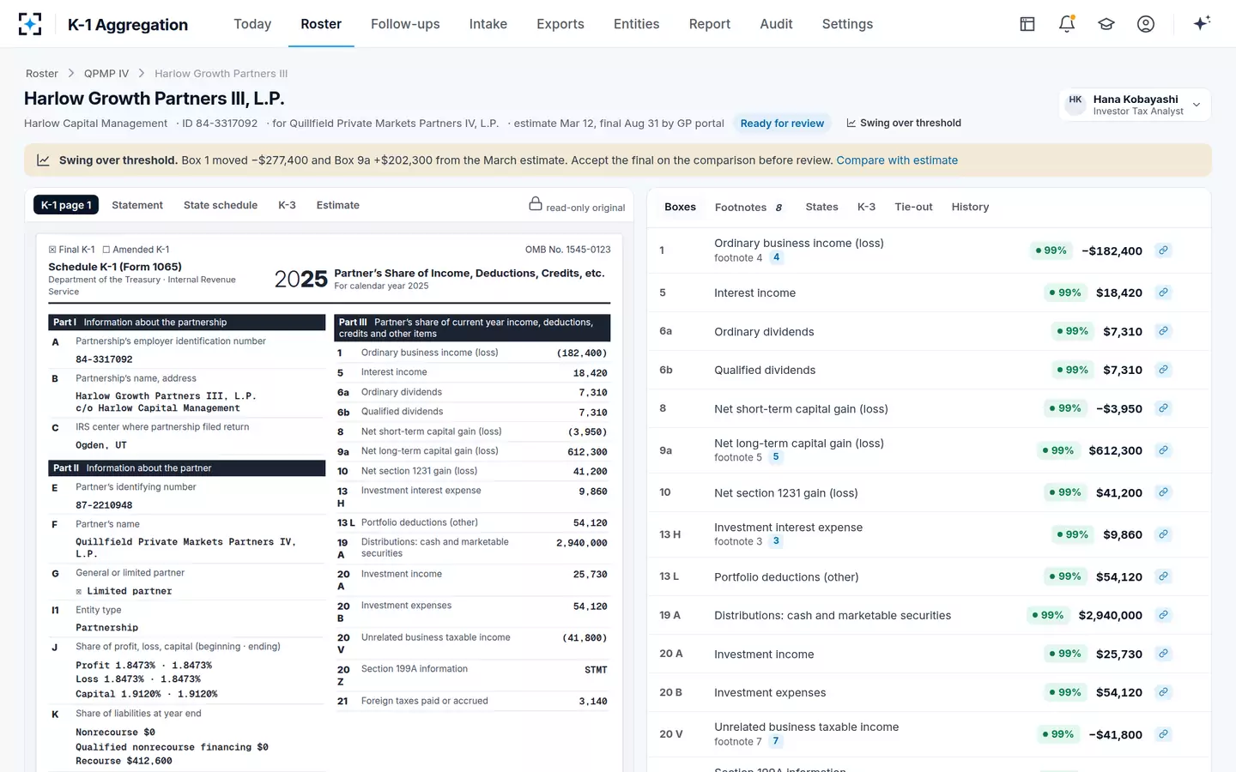The width and height of the screenshot is (1236, 772).
Task: Click the K-1 Aggregation logo icon
Action: 30,24
